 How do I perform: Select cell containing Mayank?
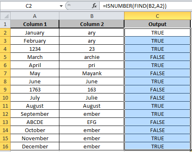[x=92, y=73]
